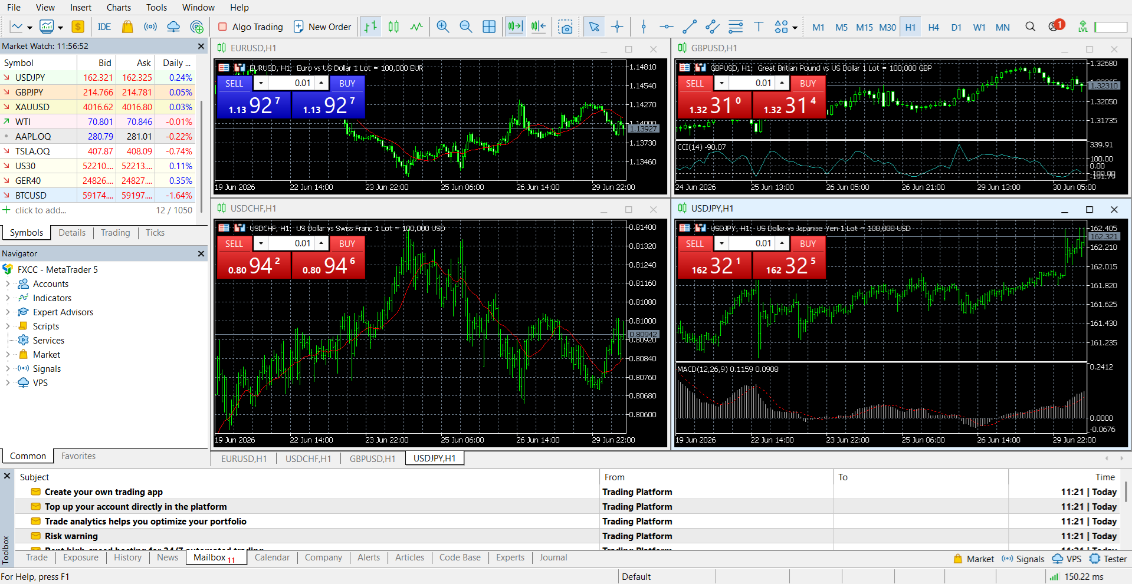Open the 'Risk warning' mail message

coord(71,536)
